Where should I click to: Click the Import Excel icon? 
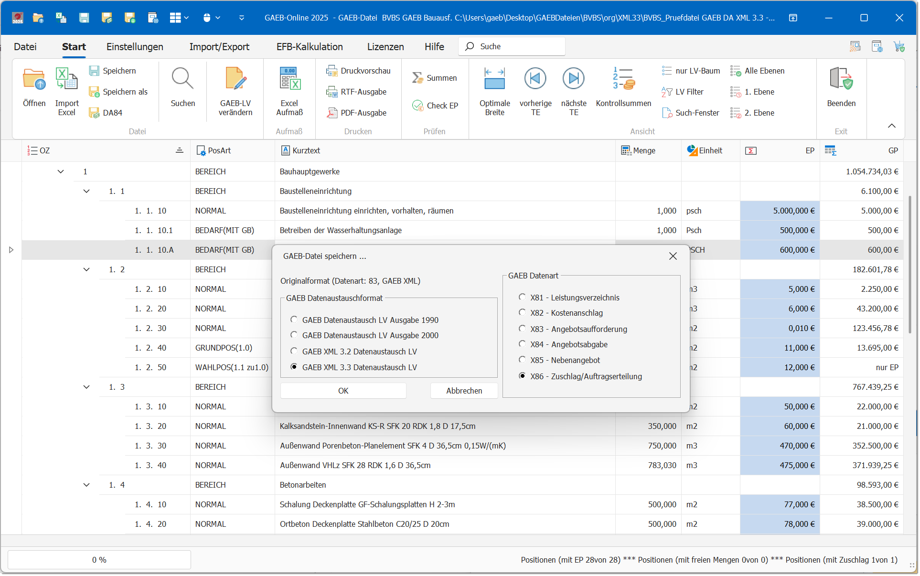(x=66, y=79)
